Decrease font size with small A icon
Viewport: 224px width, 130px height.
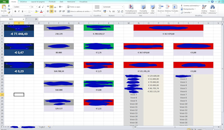click(x=43, y=7)
